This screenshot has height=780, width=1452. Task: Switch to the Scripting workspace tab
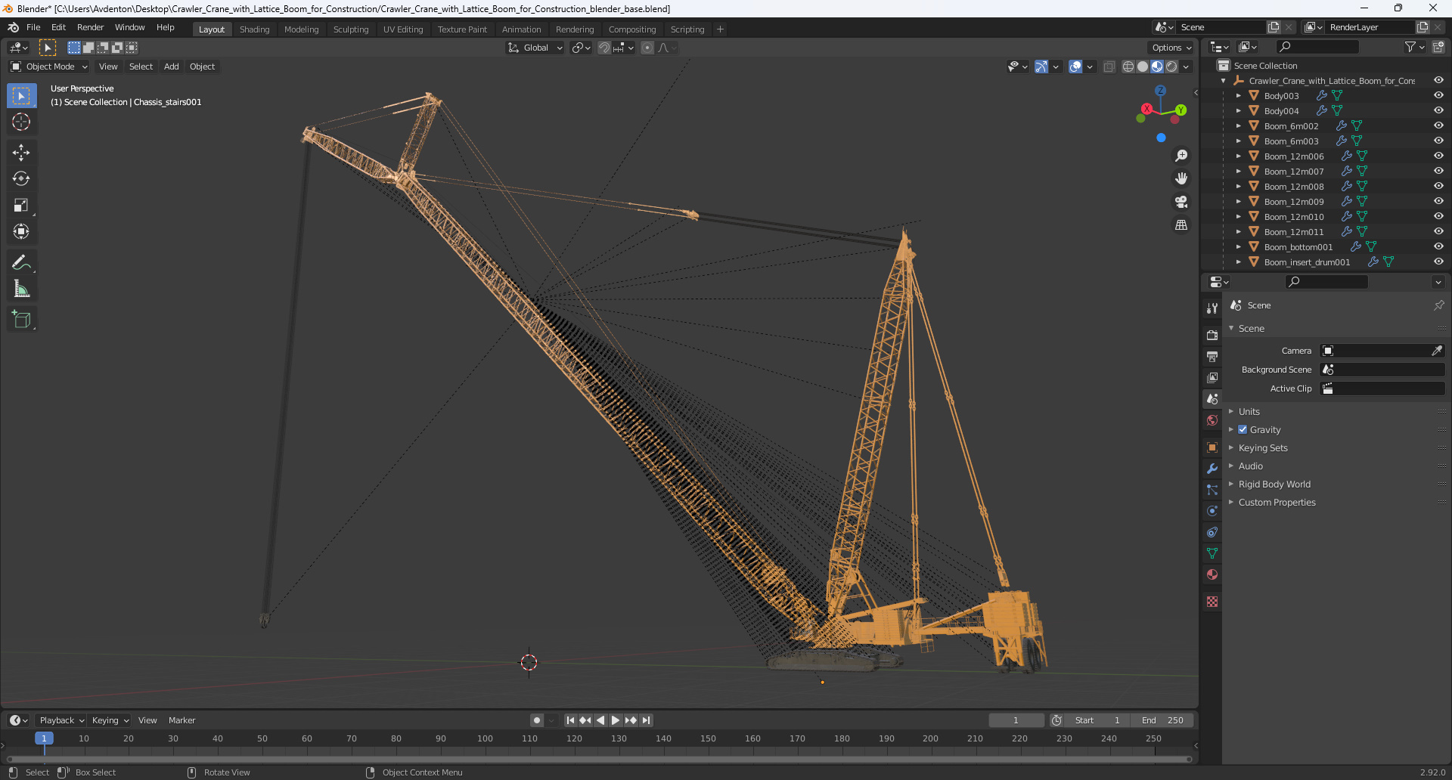pos(687,29)
